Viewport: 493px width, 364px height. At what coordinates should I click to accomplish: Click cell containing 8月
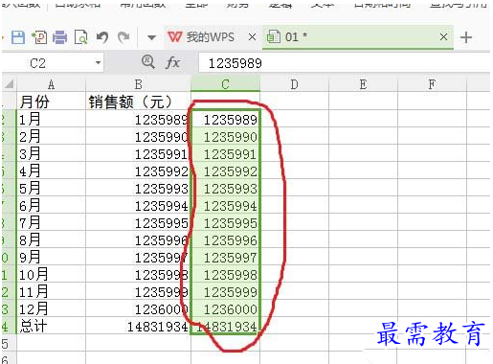(x=51, y=240)
